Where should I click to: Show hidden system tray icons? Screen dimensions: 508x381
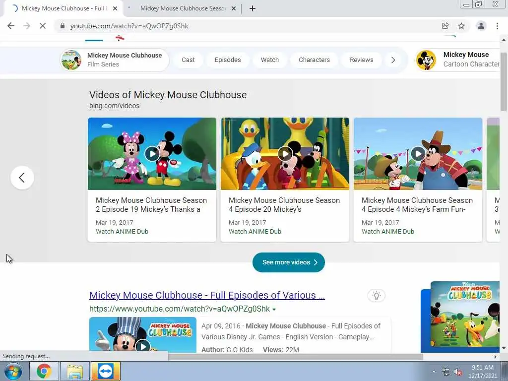[434, 372]
